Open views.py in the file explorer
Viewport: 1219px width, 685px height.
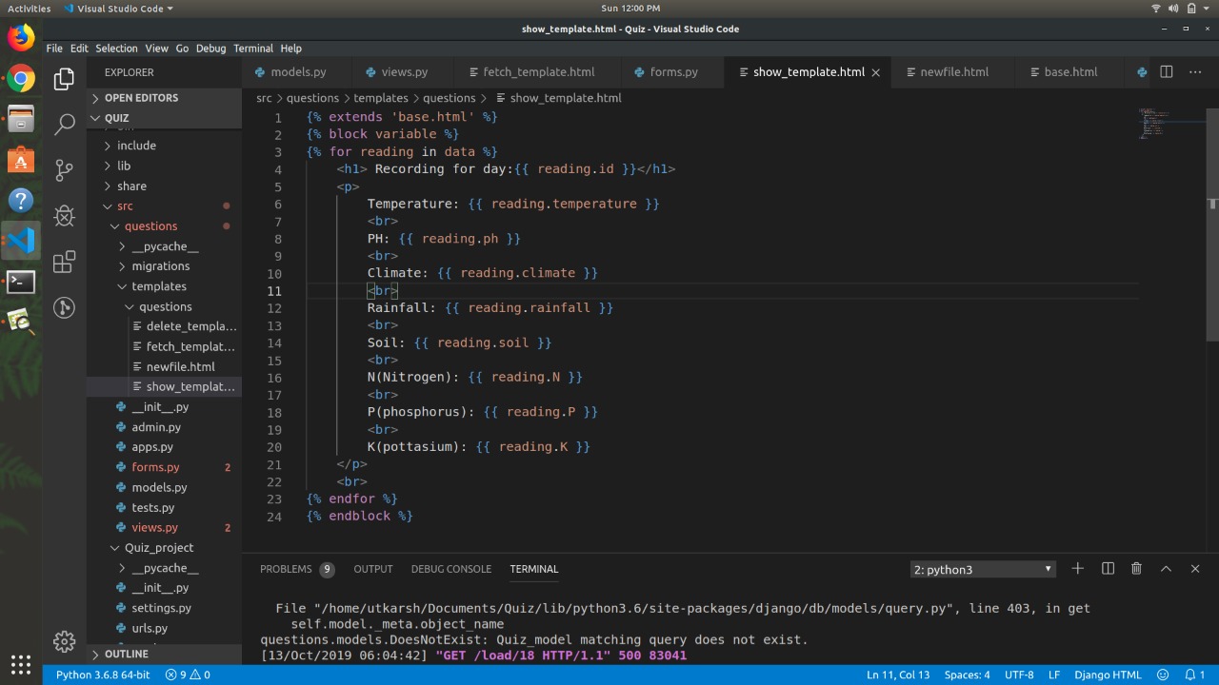click(x=154, y=527)
